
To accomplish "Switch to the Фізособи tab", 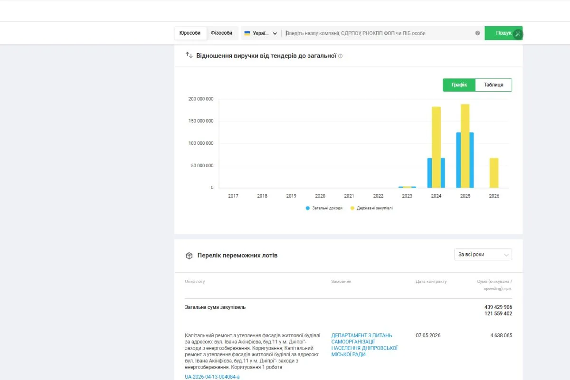I will click(222, 33).
